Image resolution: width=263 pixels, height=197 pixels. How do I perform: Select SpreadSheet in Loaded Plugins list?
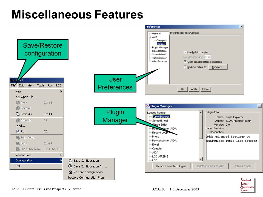[x=160, y=121]
